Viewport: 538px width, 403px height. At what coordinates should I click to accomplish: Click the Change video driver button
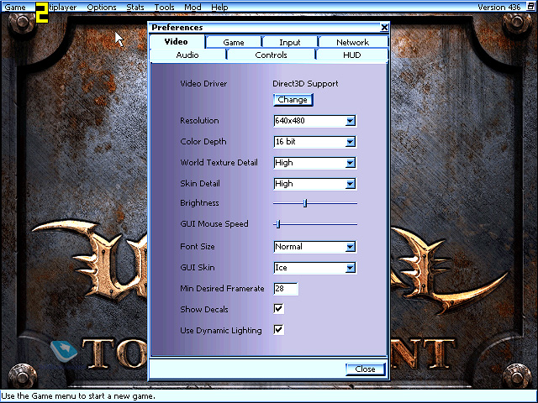tap(293, 100)
